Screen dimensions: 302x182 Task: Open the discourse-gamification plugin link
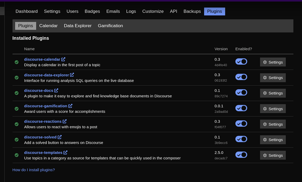point(46,106)
